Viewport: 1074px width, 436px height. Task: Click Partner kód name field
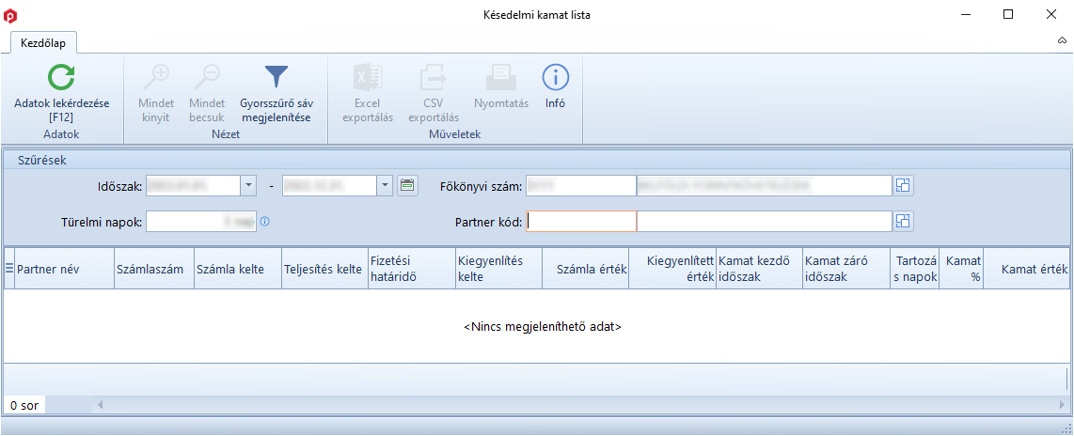pos(765,221)
